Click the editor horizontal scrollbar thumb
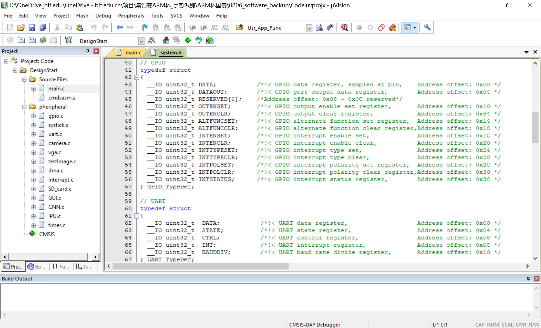The width and height of the screenshot is (541, 328). point(201,266)
